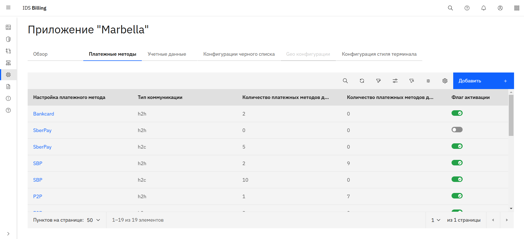The height and width of the screenshot is (239, 524).
Task: Open items per page dropdown
Action: pyautogui.click(x=93, y=220)
